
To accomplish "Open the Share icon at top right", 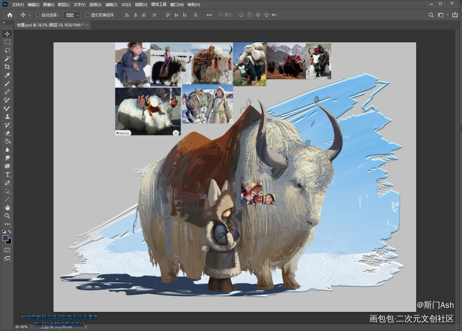I will click(455, 15).
